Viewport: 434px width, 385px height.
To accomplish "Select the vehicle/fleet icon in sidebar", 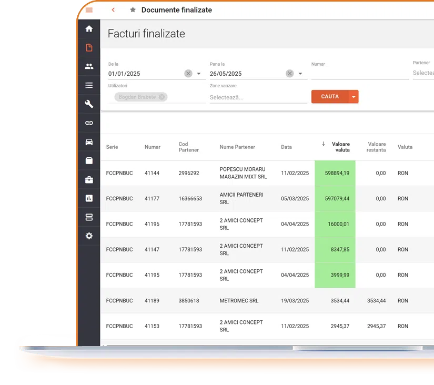I will coord(88,141).
